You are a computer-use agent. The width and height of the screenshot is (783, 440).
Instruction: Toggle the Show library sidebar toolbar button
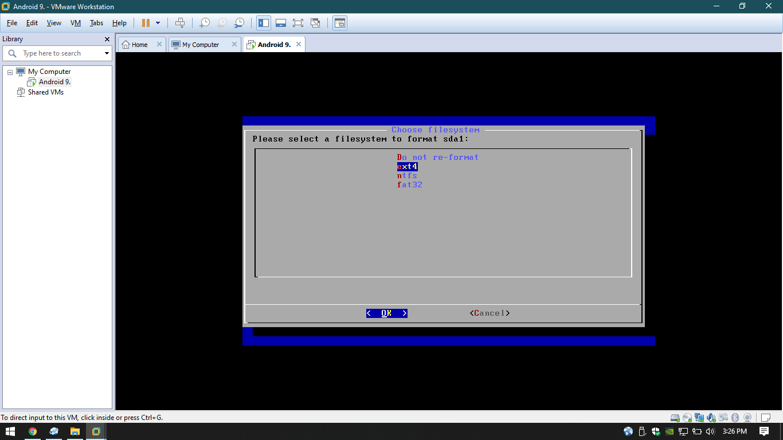point(264,23)
